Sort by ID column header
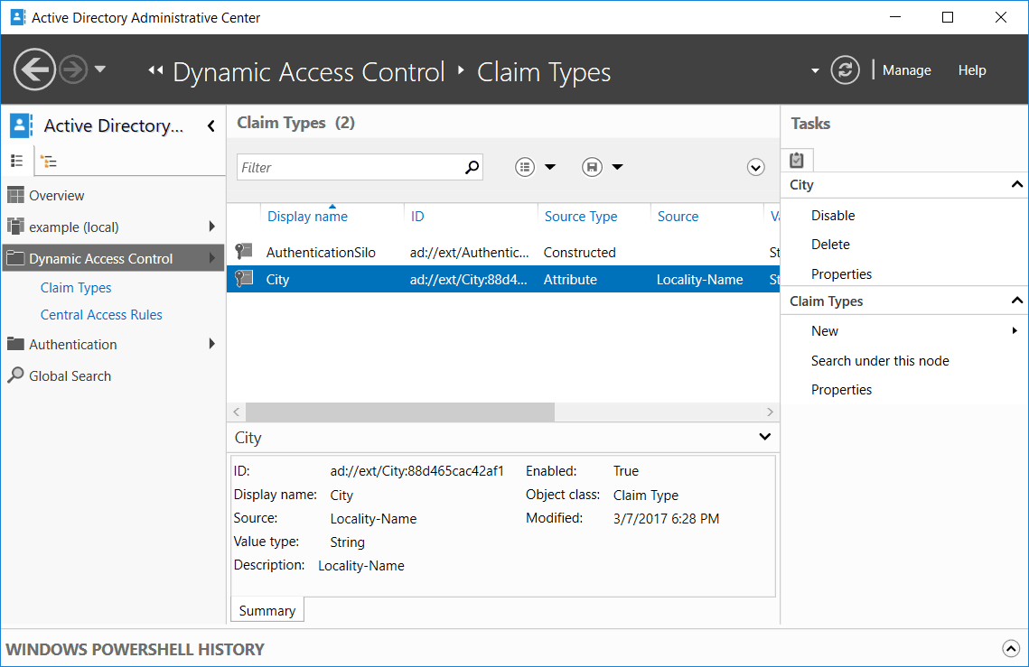 coord(417,217)
